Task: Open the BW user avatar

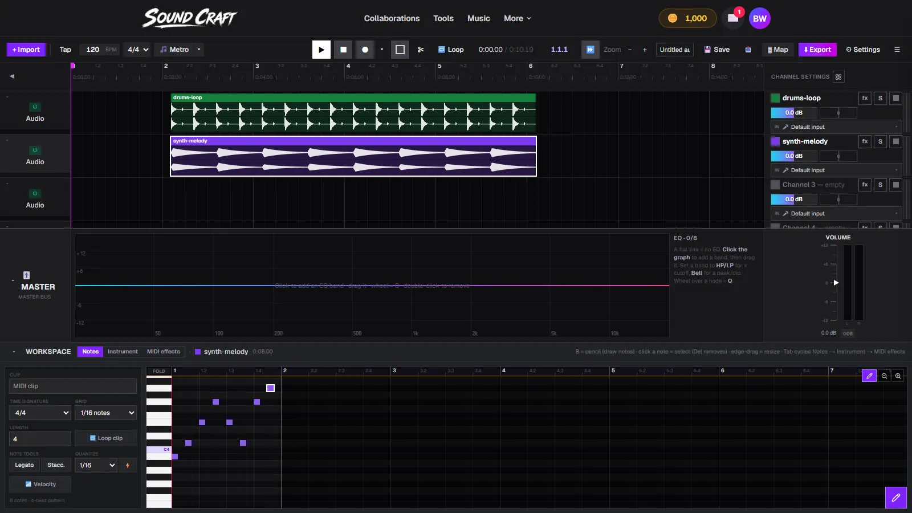Action: click(x=760, y=18)
